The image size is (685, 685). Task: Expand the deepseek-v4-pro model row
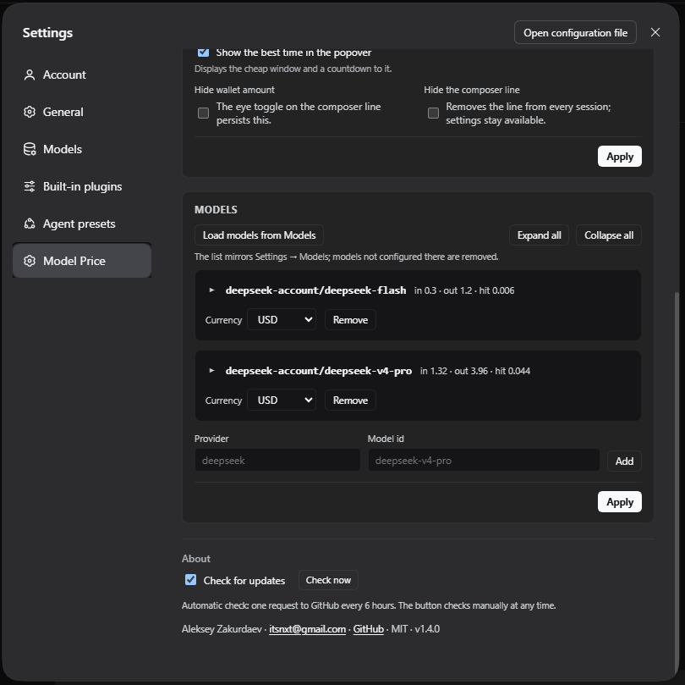pyautogui.click(x=212, y=371)
